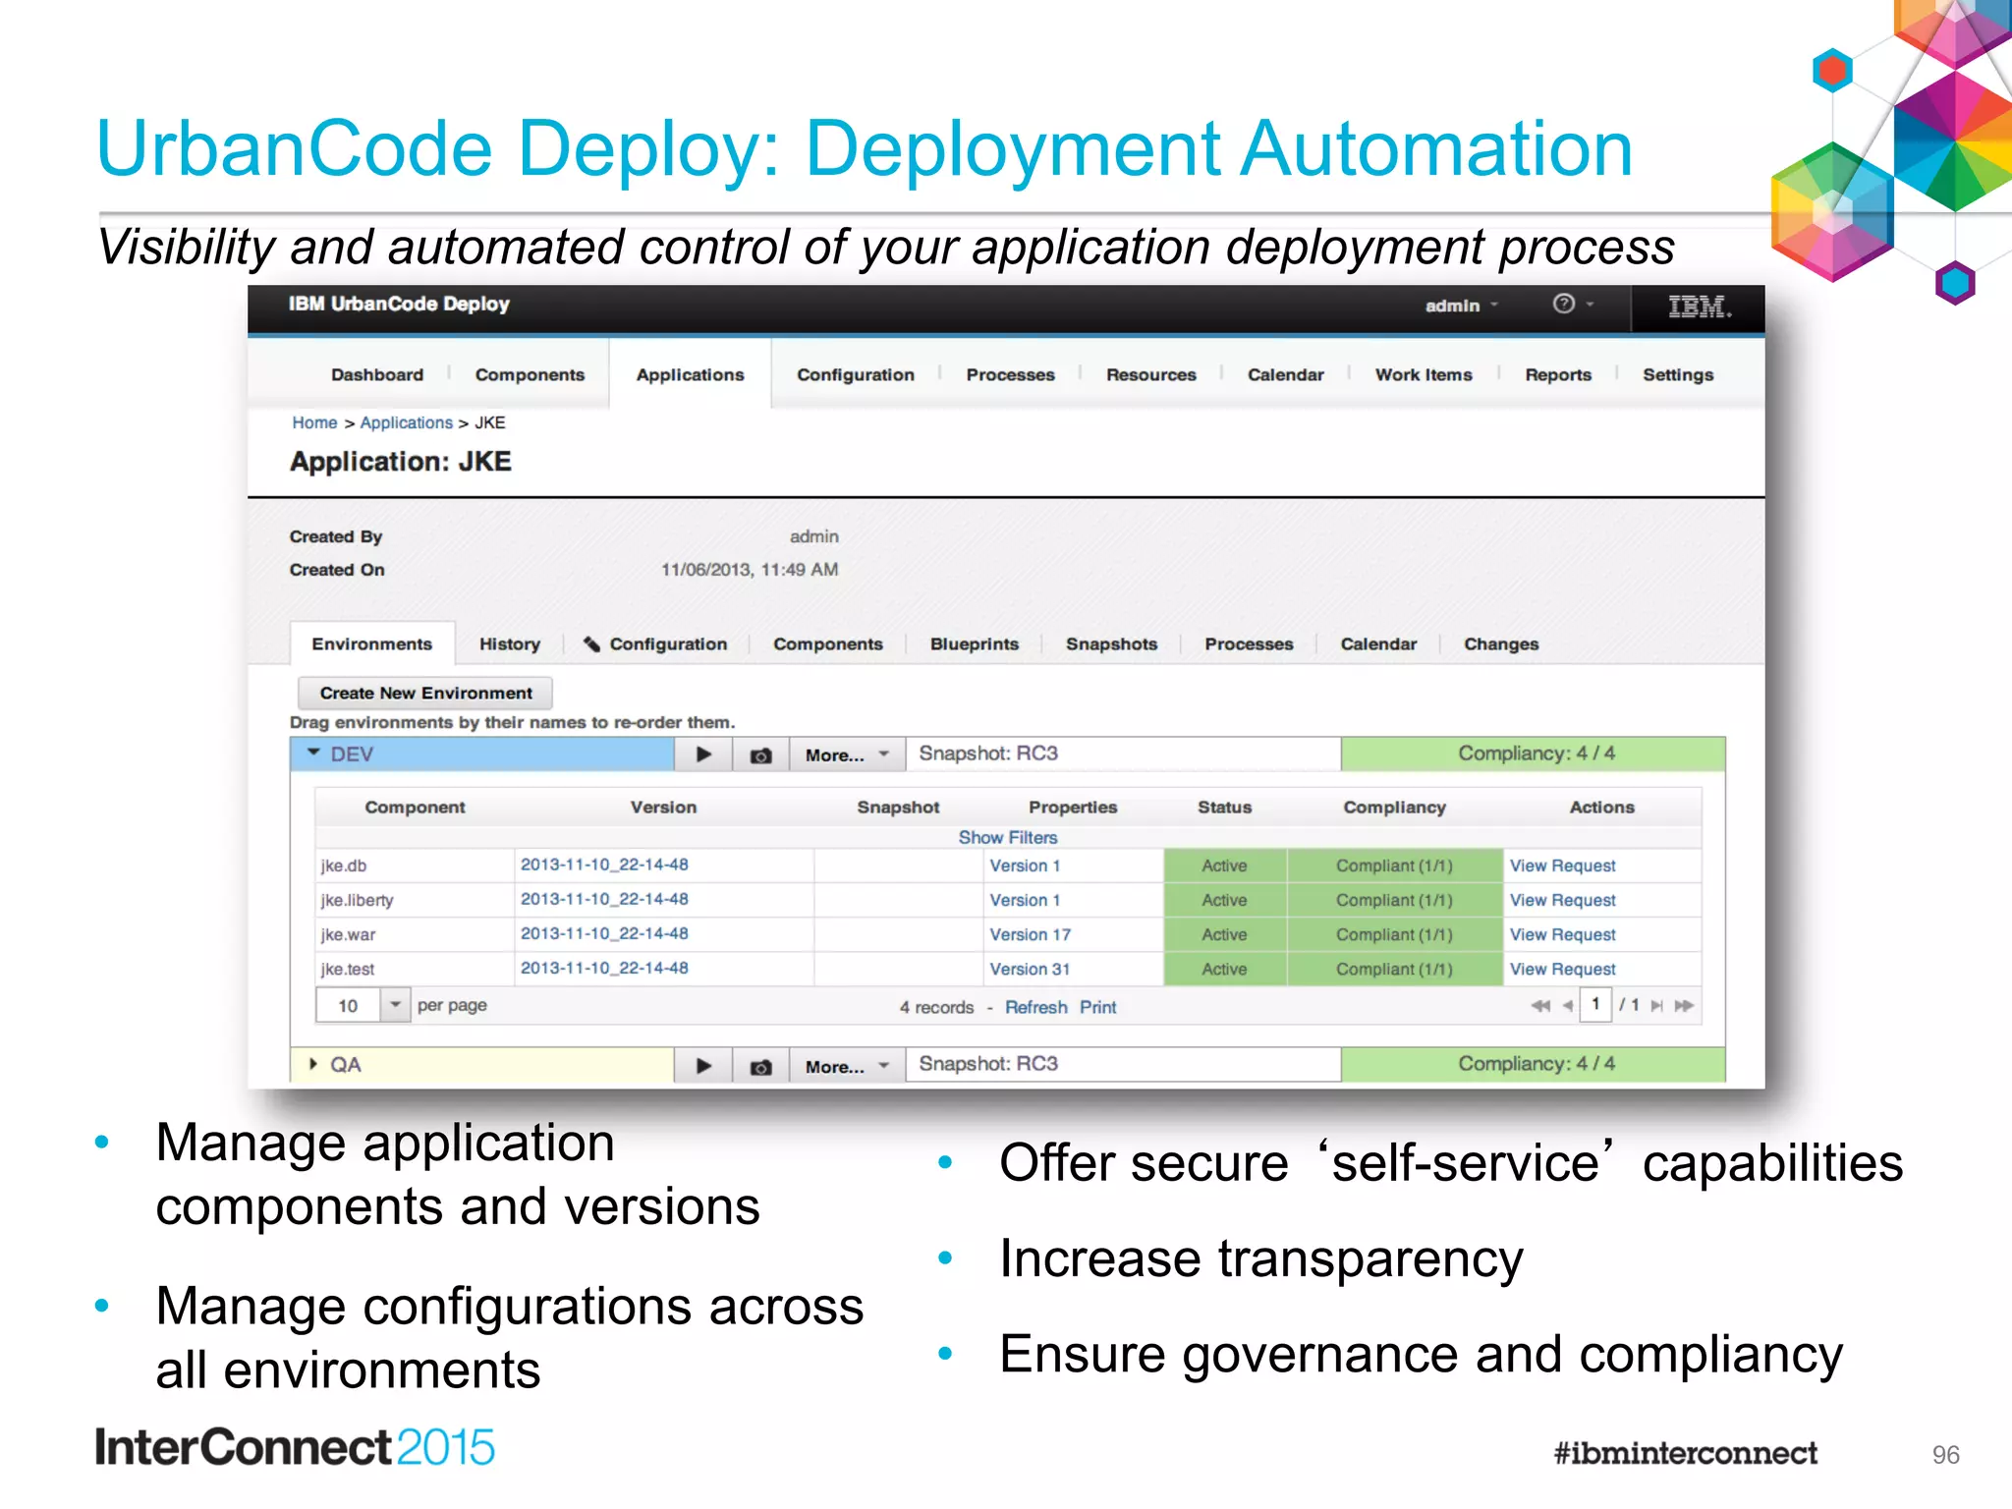Go to first page of component table
Image resolution: width=2012 pixels, height=1509 pixels.
click(1539, 1005)
